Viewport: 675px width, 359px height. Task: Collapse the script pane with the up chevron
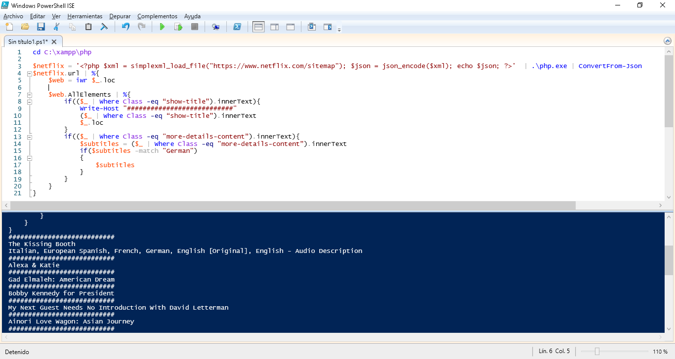[x=668, y=42]
